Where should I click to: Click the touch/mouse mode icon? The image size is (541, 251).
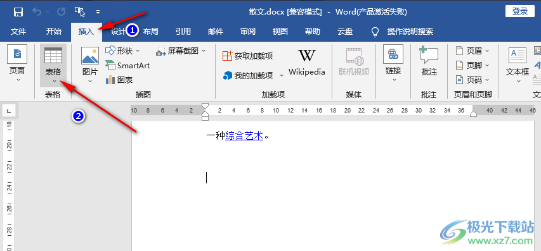click(80, 12)
